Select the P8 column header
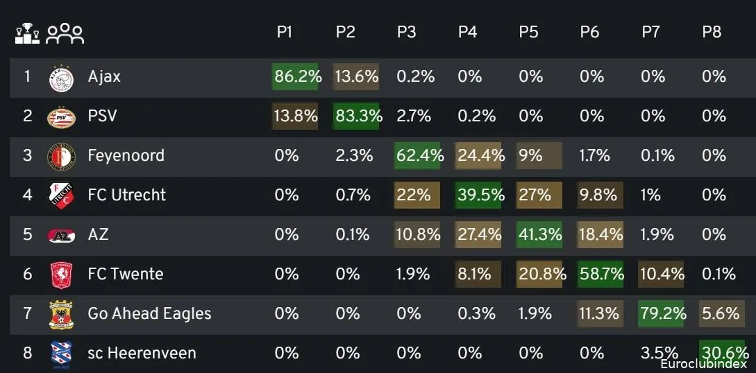756x373 pixels. (712, 33)
